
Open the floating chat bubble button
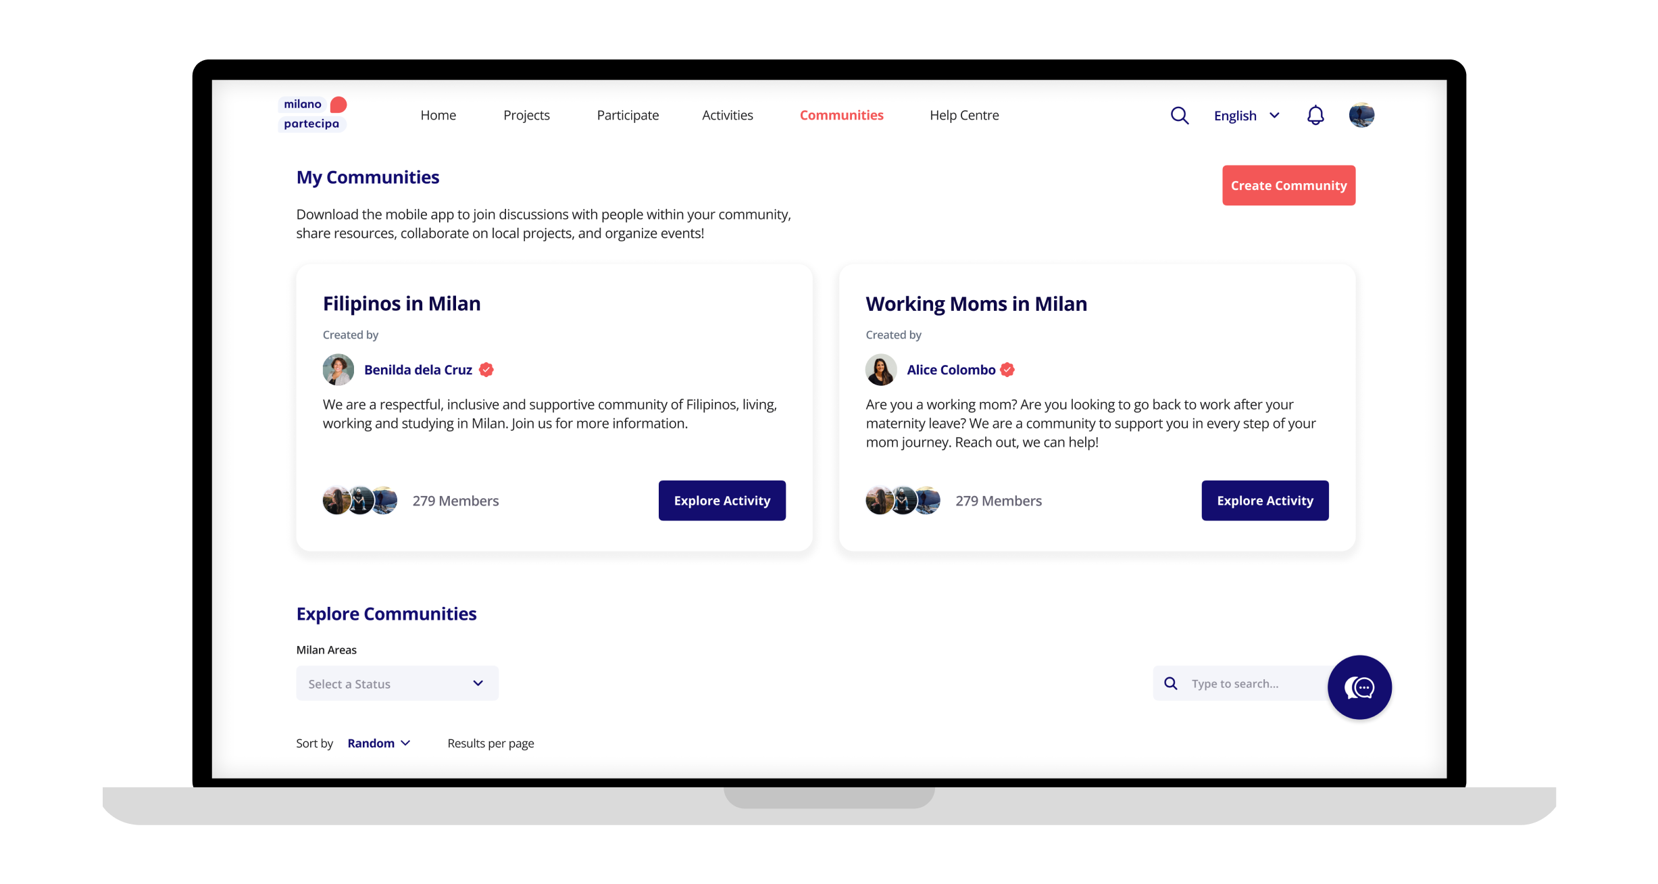pyautogui.click(x=1359, y=687)
